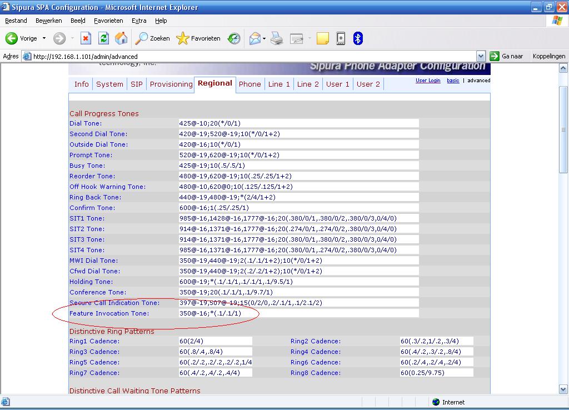Screen dimensions: 569x410
Task: Open Search (Zoeken) magnifier
Action: tap(141, 38)
